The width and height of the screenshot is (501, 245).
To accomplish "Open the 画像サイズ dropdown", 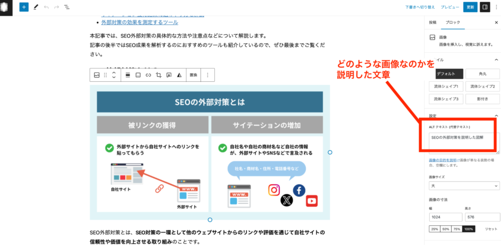I will pos(464,186).
